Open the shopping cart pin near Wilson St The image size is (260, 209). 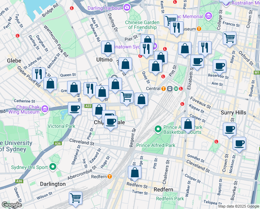76,198
